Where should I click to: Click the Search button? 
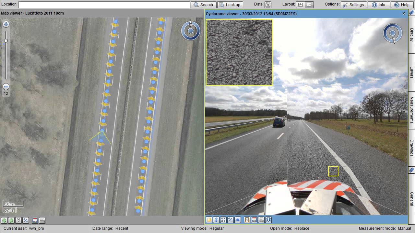click(204, 5)
